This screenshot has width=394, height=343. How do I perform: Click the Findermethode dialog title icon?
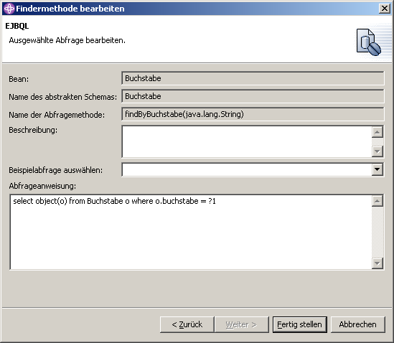point(9,9)
